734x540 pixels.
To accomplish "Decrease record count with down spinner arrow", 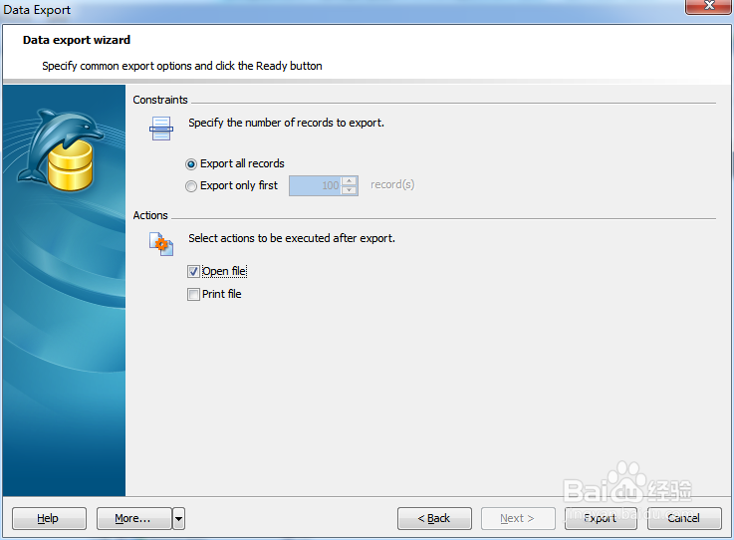I will pos(350,190).
